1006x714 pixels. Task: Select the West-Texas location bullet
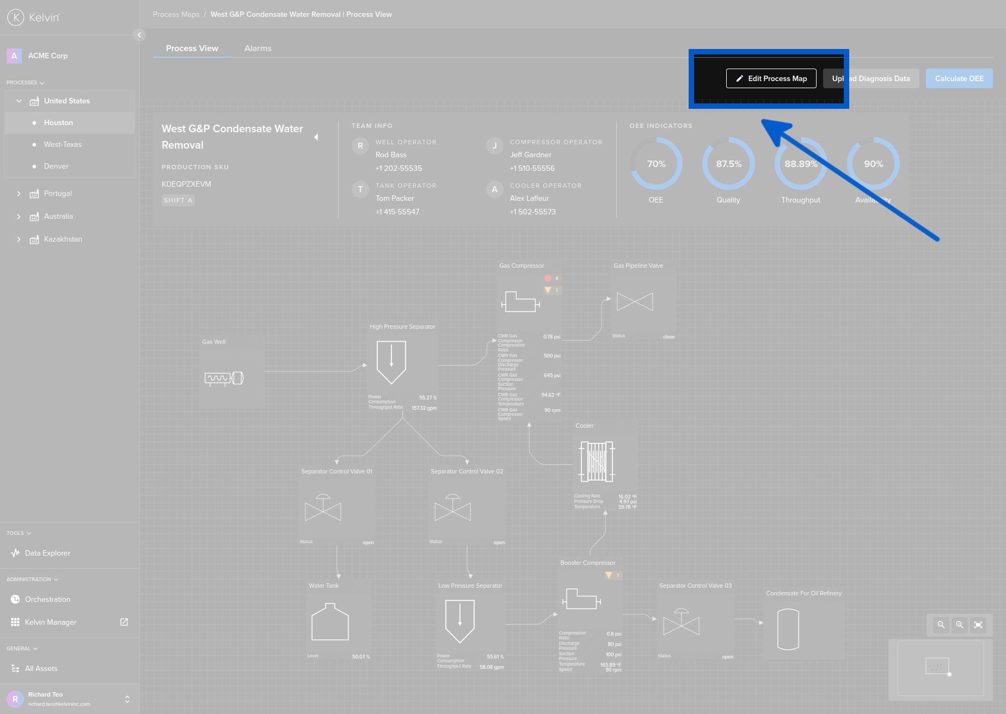click(x=35, y=144)
